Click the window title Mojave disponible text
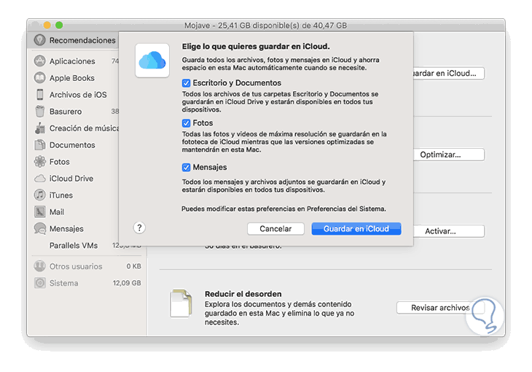Image resolution: width=532 pixels, height=372 pixels. tap(266, 26)
